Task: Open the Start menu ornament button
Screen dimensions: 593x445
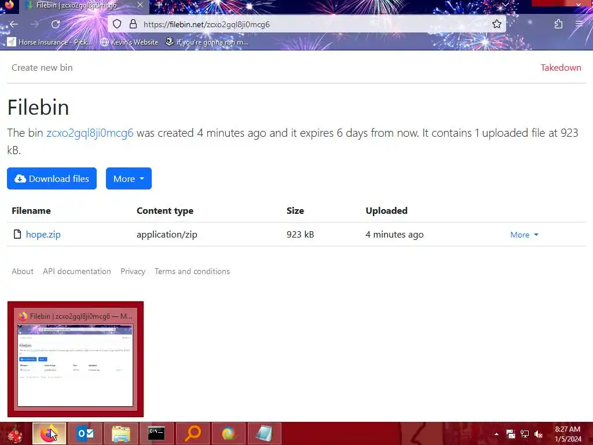Action: [14, 433]
